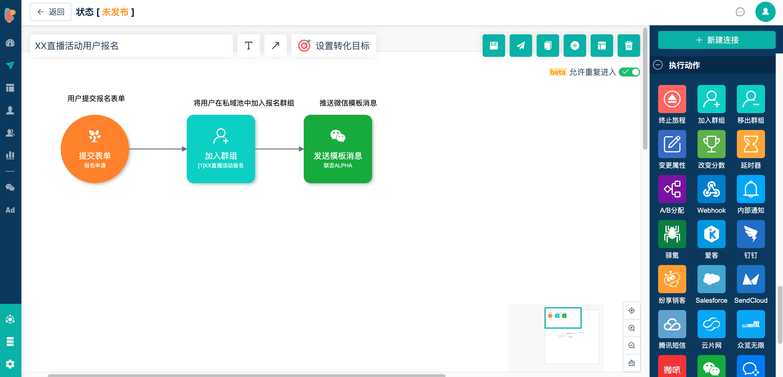Select the 云片网 connector icon

(x=711, y=324)
